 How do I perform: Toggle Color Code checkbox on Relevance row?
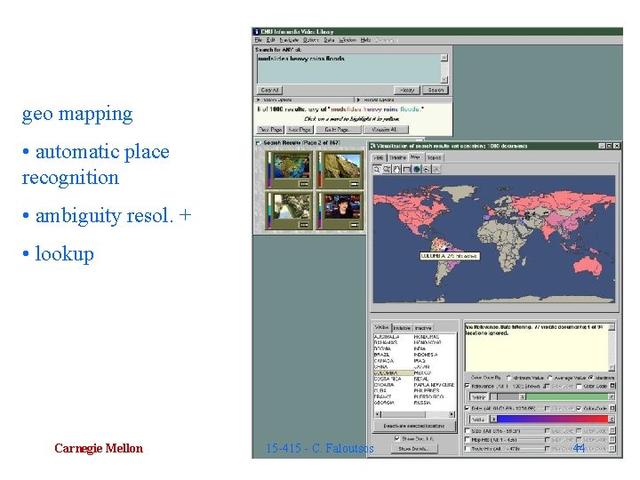tap(579, 386)
